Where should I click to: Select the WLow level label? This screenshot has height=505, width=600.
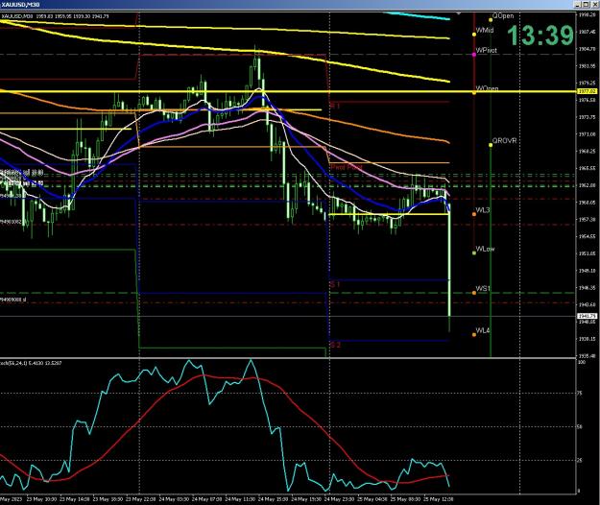tap(485, 249)
